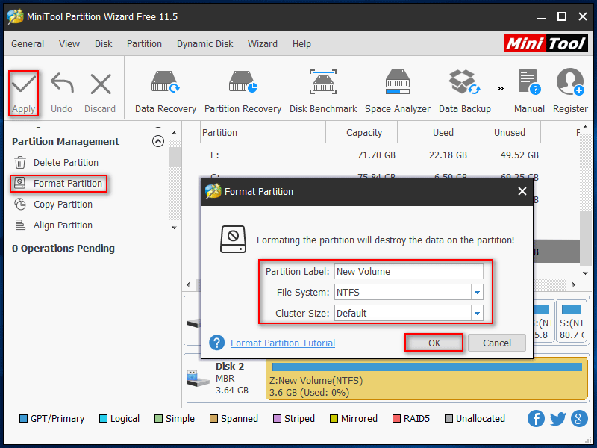
Task: Collapse the Partition Management section
Action: pyautogui.click(x=157, y=141)
